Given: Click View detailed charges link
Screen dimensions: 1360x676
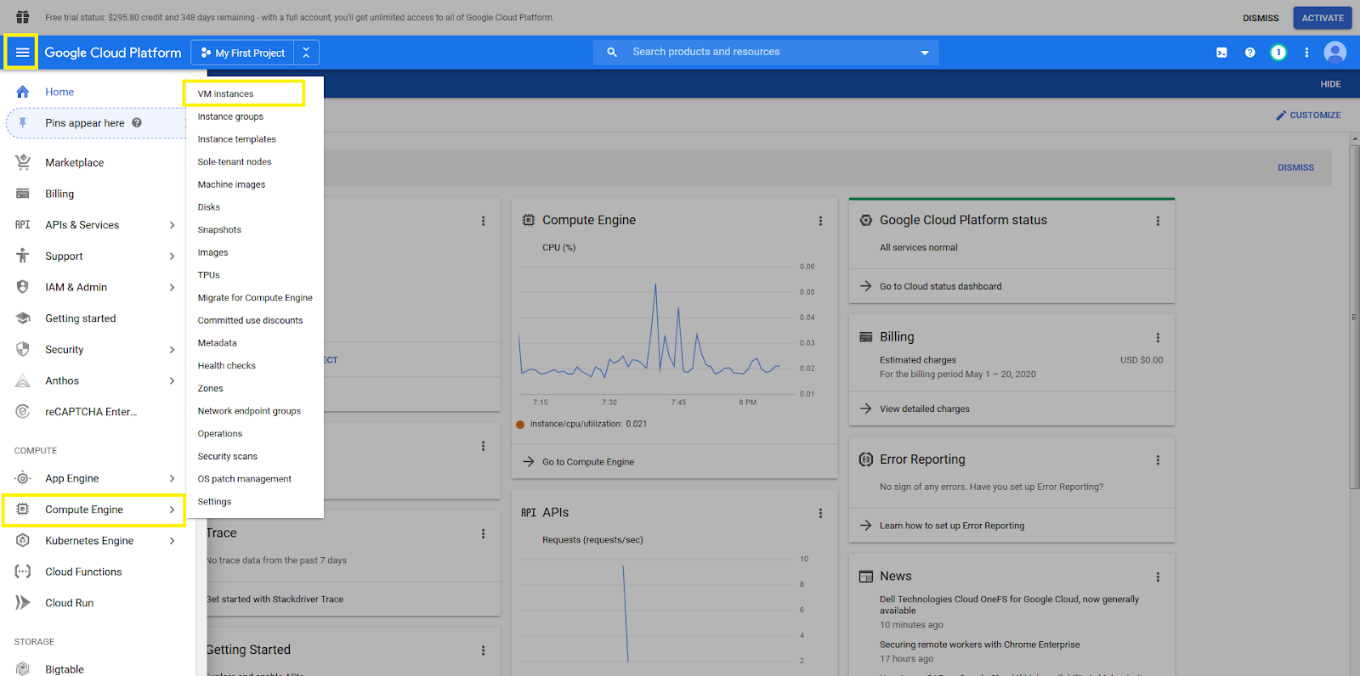Looking at the screenshot, I should pyautogui.click(x=924, y=408).
